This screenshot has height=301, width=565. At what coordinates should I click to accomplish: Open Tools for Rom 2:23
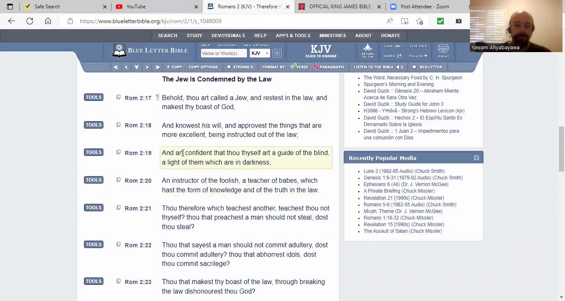point(93,281)
